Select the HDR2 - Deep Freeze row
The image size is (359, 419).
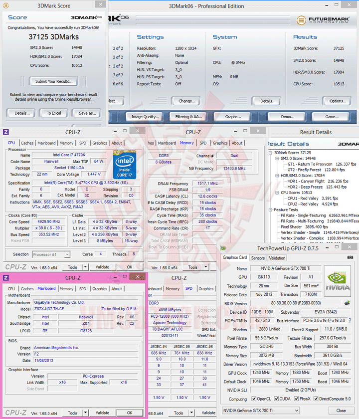coord(317,187)
